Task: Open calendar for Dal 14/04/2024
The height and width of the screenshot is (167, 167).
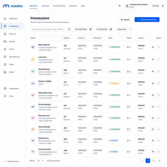Action: 91,29
